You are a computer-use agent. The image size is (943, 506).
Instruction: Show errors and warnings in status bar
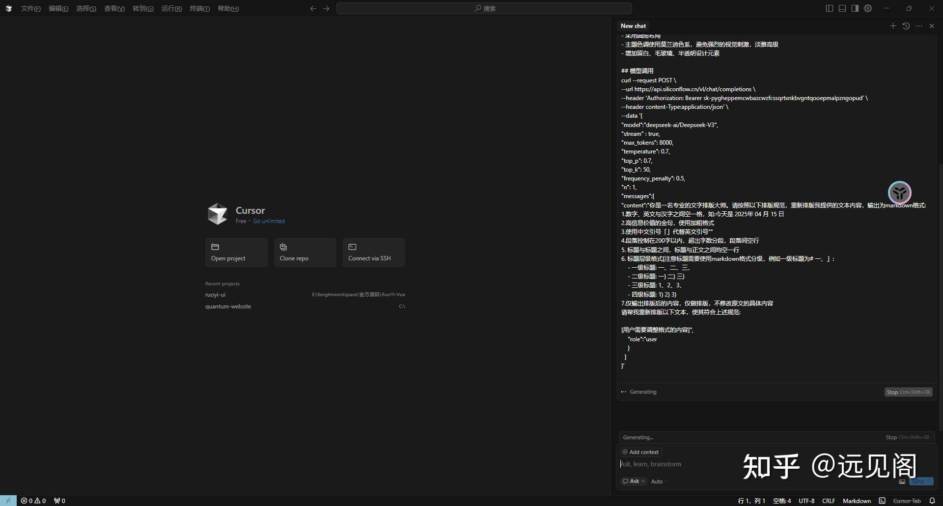[x=33, y=501]
